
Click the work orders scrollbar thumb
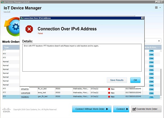tap(161, 82)
